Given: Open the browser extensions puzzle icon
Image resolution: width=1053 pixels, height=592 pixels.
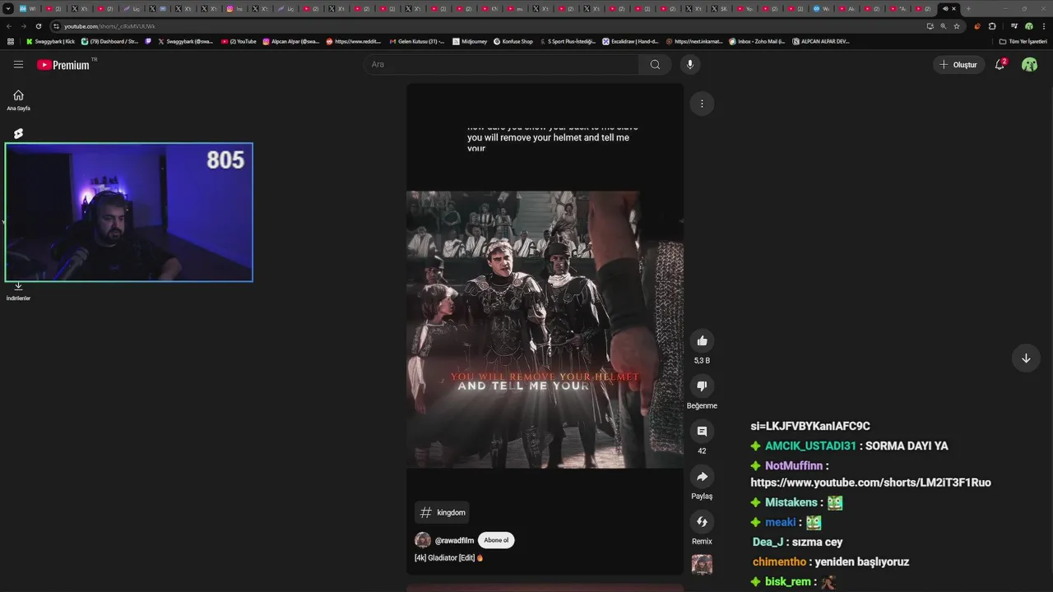Looking at the screenshot, I should click(992, 26).
